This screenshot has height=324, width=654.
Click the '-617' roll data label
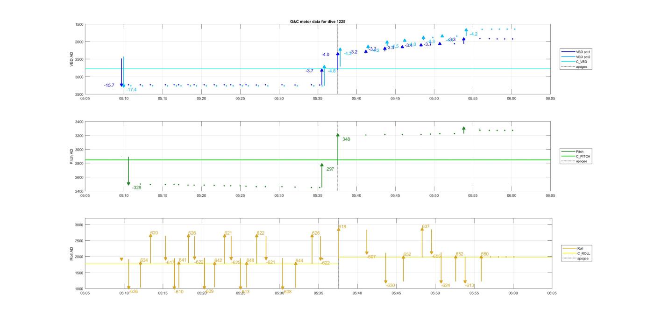(170, 263)
